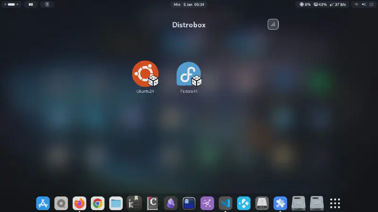Click the CPU usage 8% indicator

[x=305, y=4]
